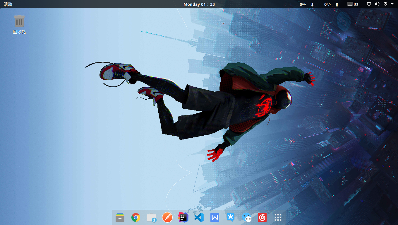Open NetEase Cloud Music from the dock
The width and height of the screenshot is (398, 225).
pos(262,217)
